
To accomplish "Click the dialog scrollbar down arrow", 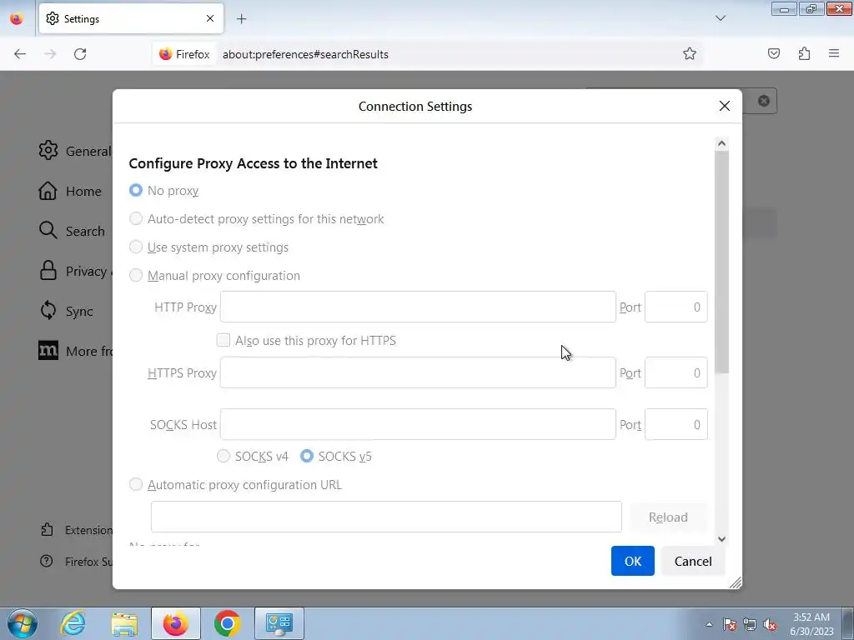I will [721, 539].
